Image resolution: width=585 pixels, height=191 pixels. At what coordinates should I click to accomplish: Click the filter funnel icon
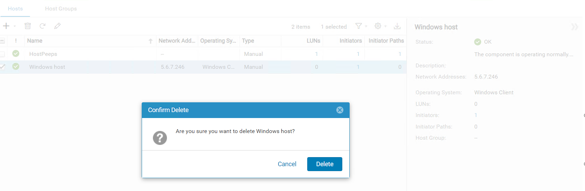tap(358, 26)
